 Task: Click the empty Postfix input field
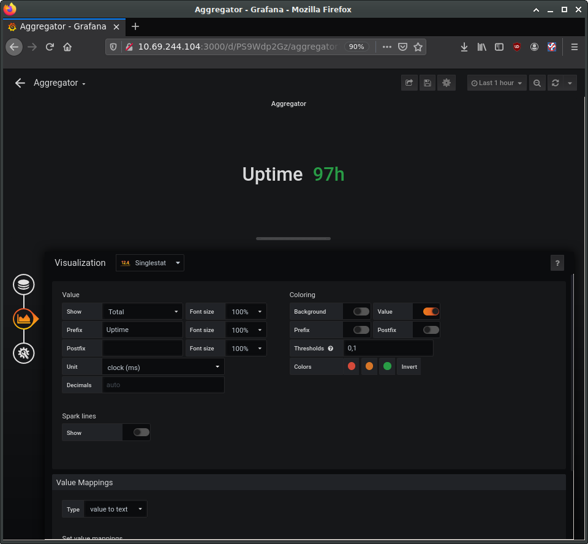pos(143,348)
